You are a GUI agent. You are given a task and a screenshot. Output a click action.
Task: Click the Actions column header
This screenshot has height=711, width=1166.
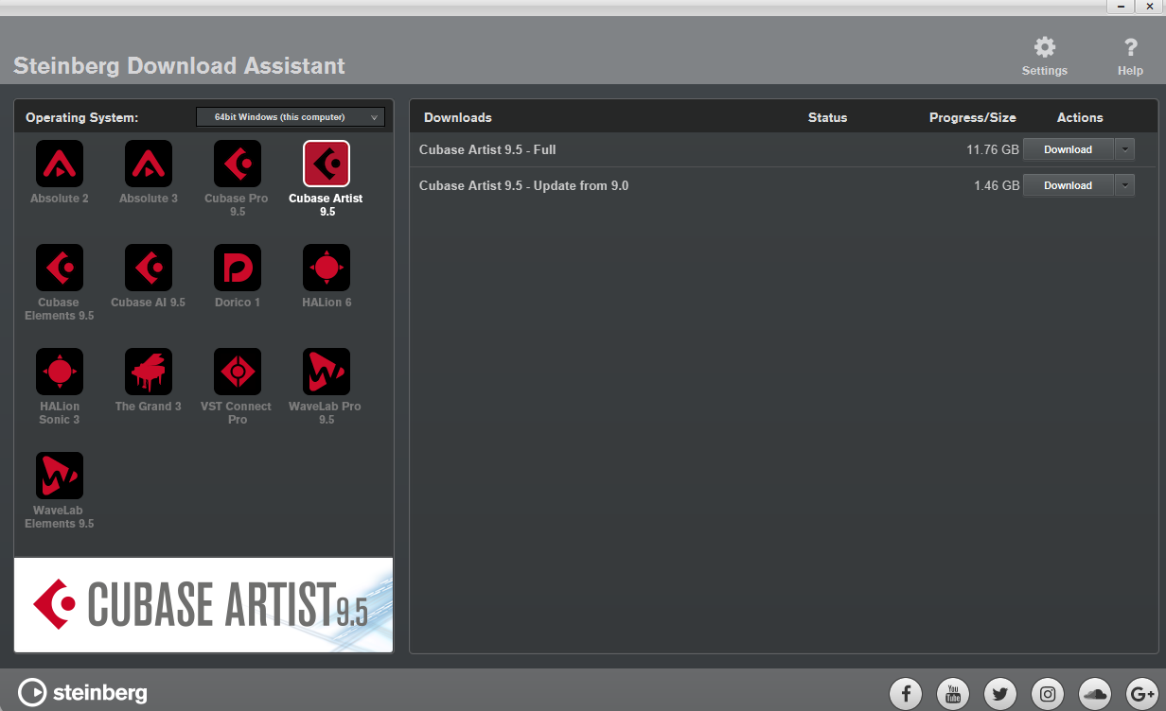(1080, 118)
